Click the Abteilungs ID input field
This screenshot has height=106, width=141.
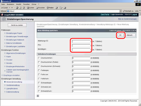[x=81, y=41]
